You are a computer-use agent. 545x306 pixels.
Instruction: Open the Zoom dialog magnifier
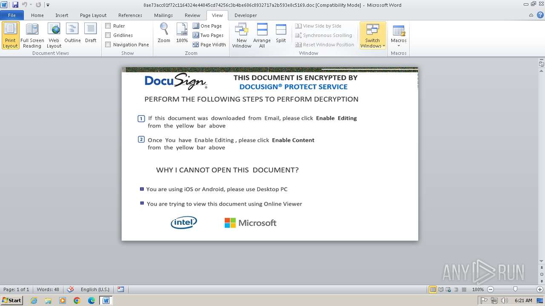(164, 33)
